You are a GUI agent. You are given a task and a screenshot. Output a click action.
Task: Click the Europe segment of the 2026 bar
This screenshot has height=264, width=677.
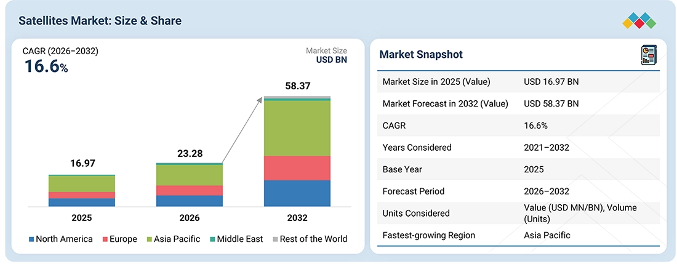(x=190, y=191)
